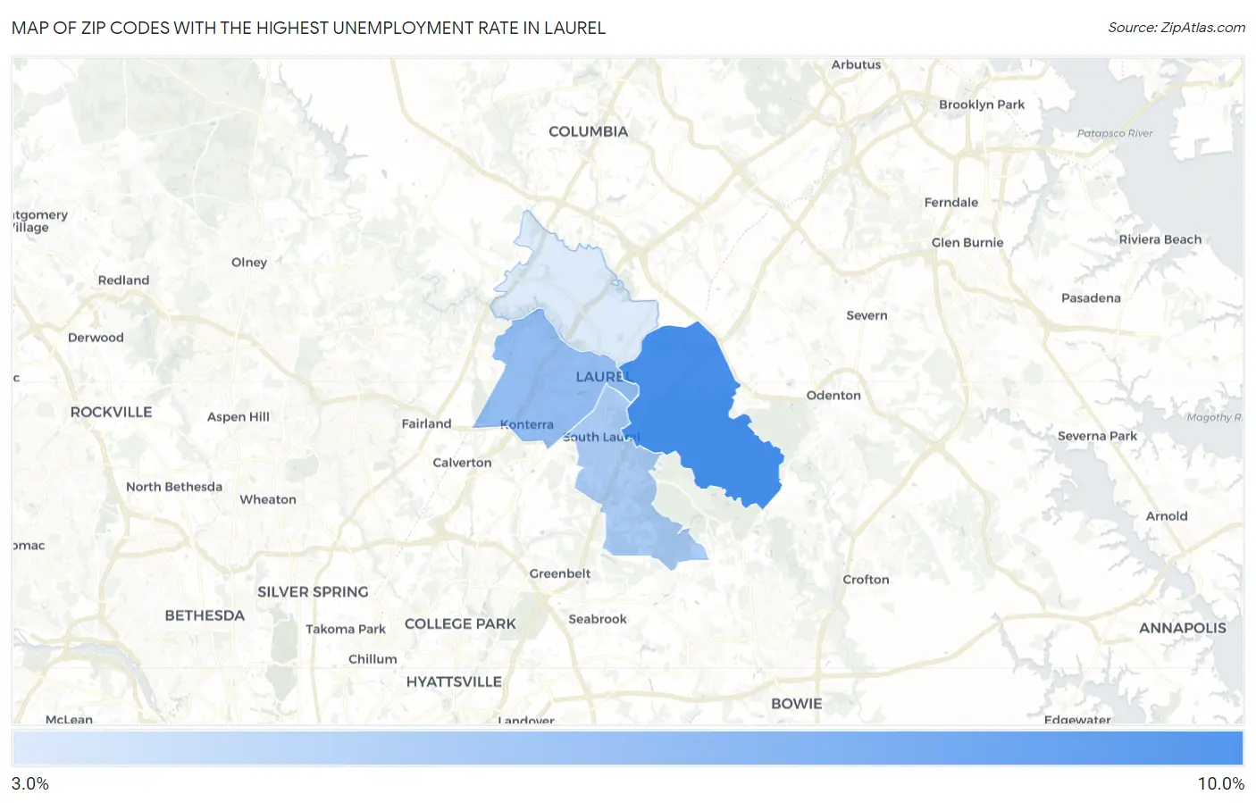Click the North Bethesda map label

(x=174, y=487)
